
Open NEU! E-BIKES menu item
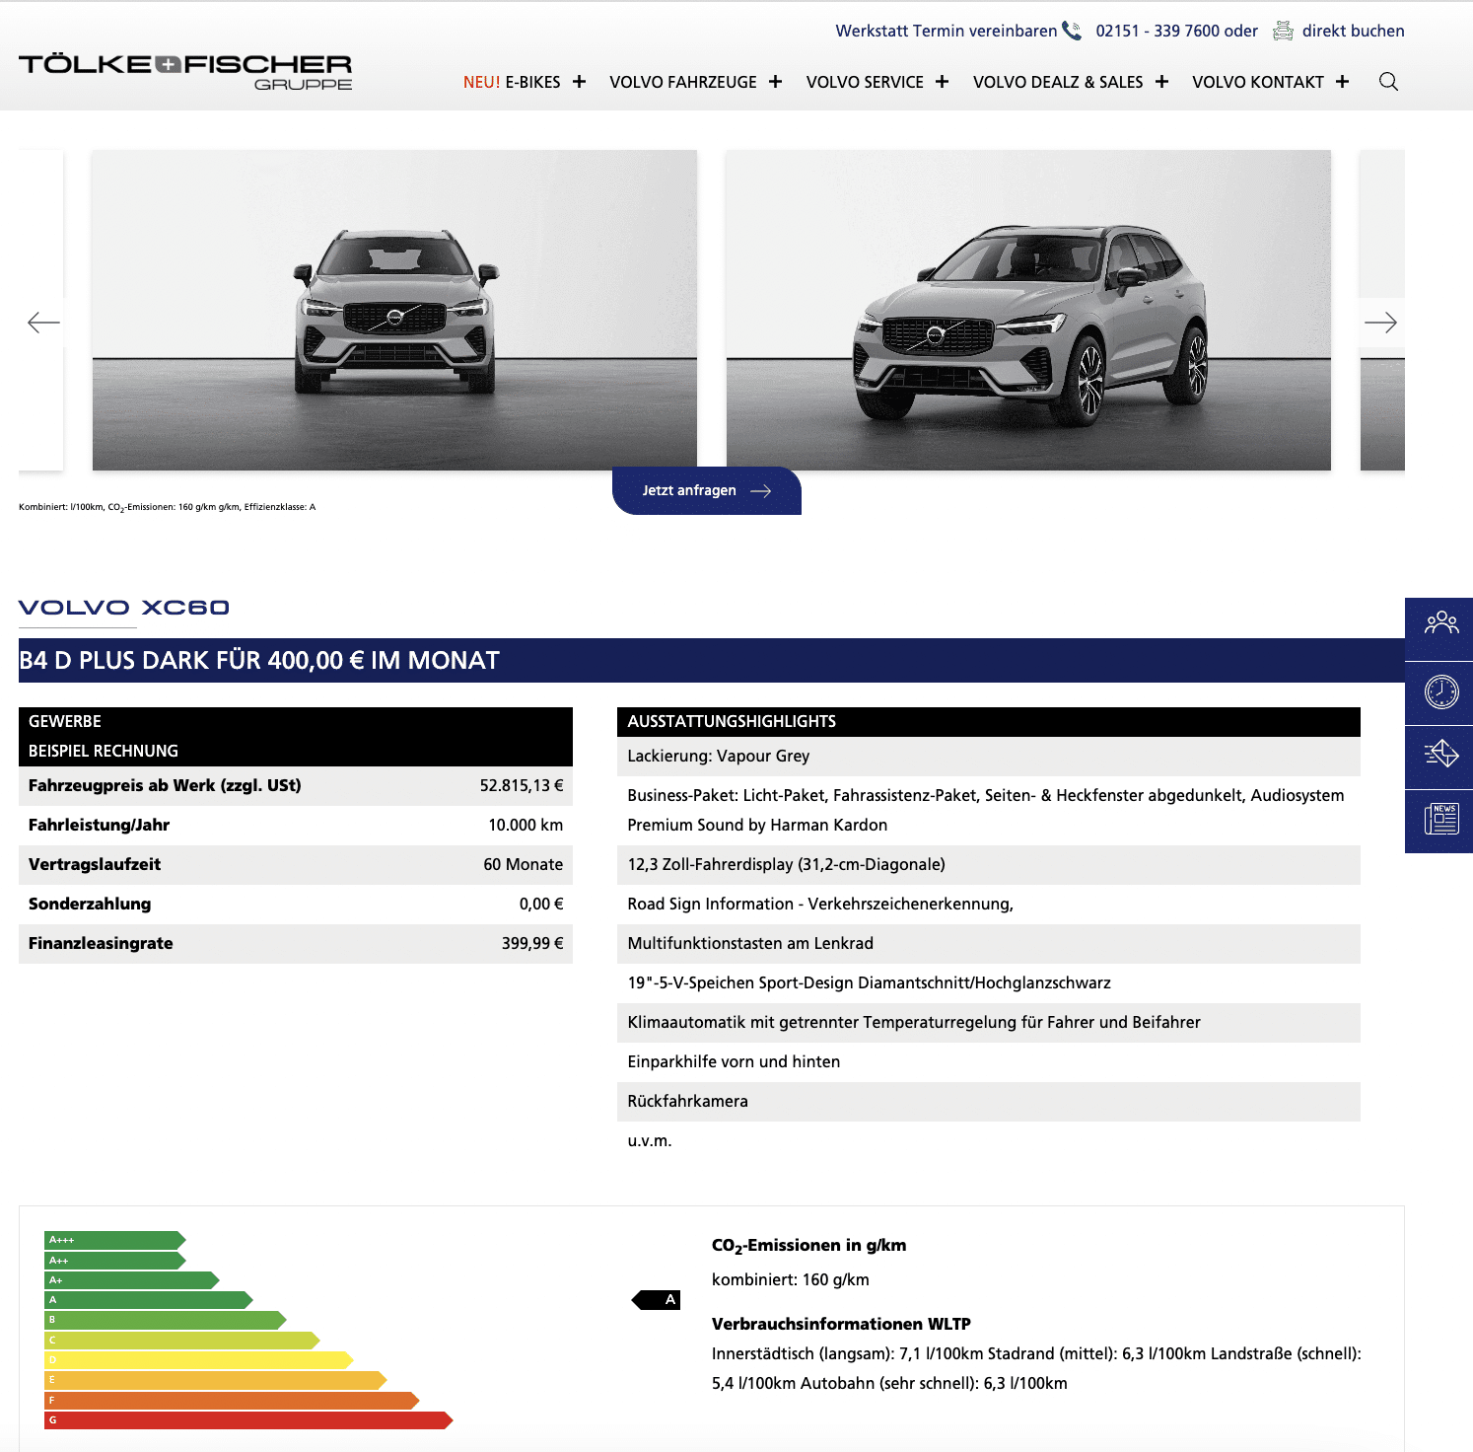tap(512, 82)
